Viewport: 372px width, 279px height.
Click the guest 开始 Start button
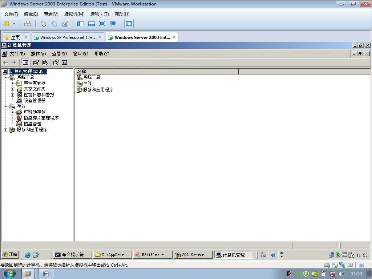pyautogui.click(x=10, y=254)
